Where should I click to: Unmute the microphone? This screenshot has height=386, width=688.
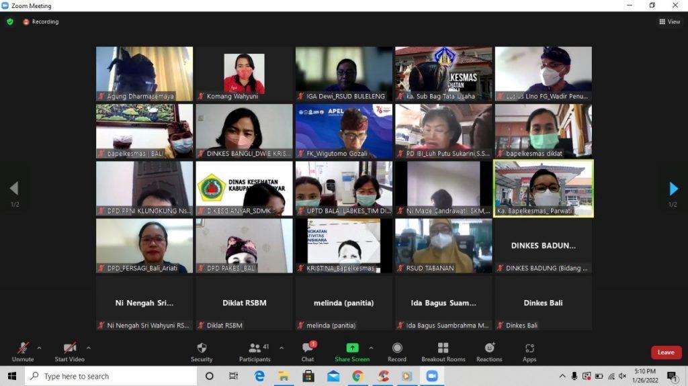pos(23,348)
